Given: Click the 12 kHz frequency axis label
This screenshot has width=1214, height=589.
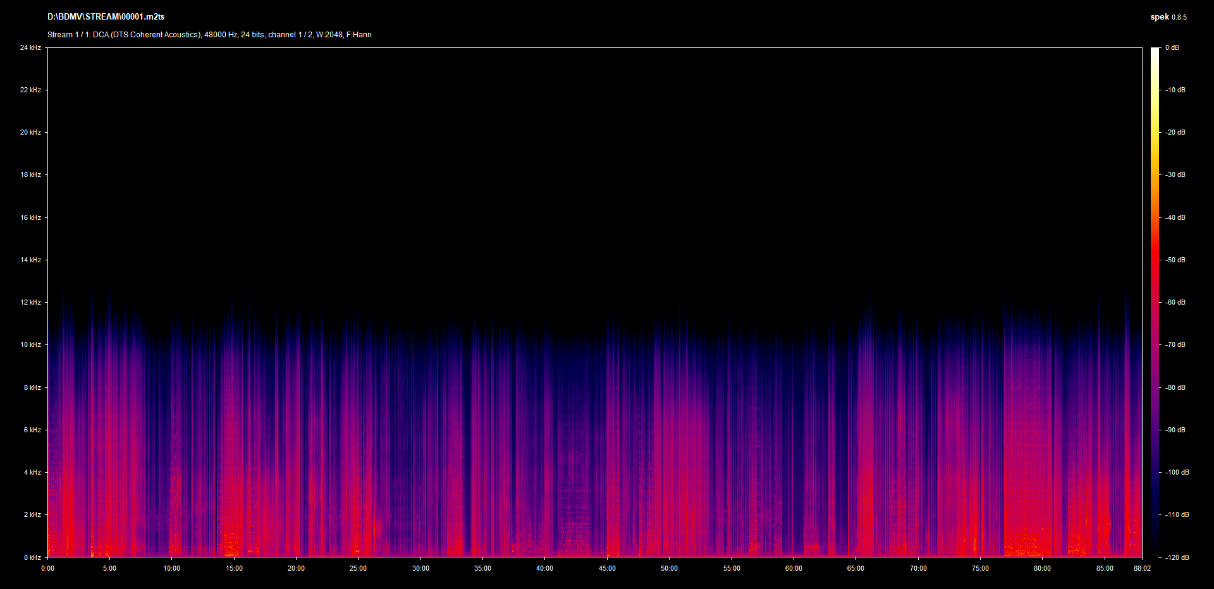Looking at the screenshot, I should (x=30, y=303).
